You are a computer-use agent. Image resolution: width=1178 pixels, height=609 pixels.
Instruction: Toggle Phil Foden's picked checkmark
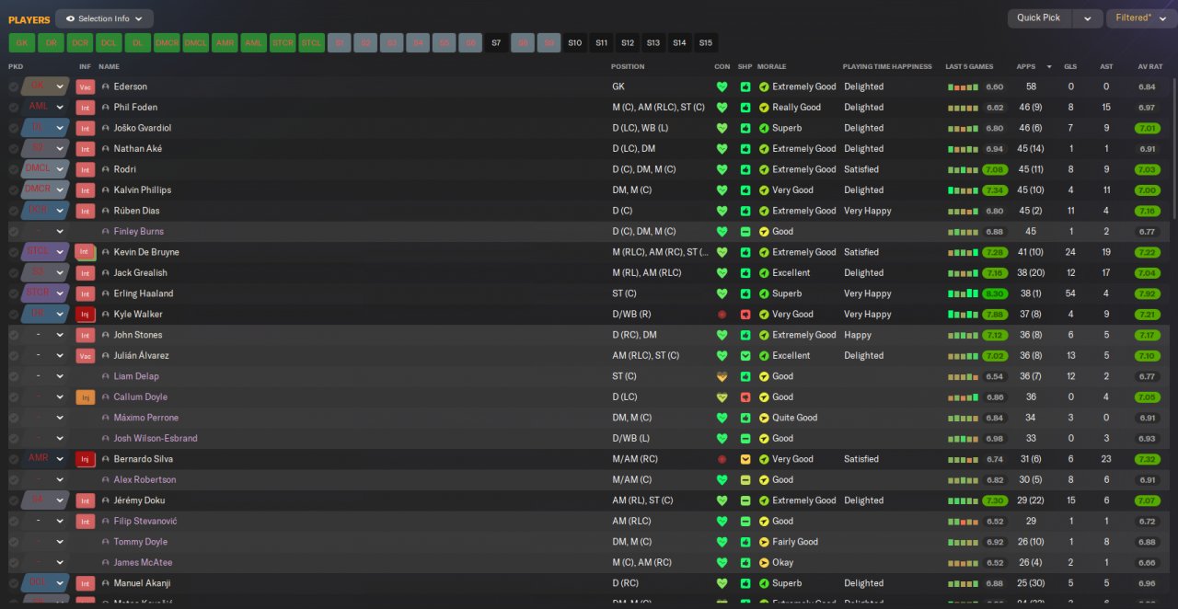click(14, 108)
